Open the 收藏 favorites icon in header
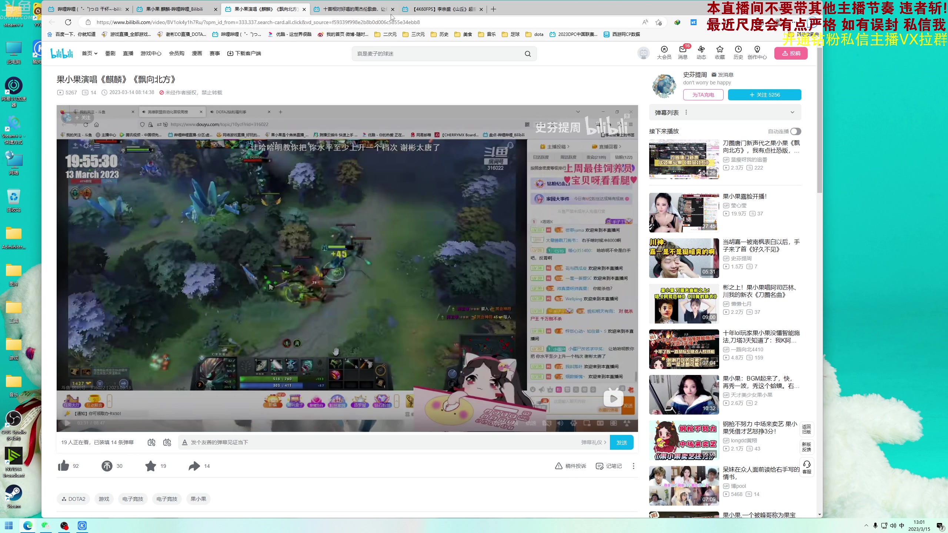Image resolution: width=948 pixels, height=533 pixels. (720, 53)
